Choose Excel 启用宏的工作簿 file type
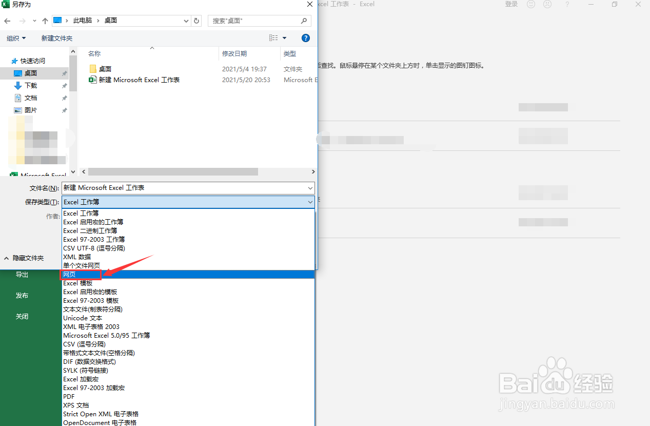This screenshot has width=650, height=426. 188,222
